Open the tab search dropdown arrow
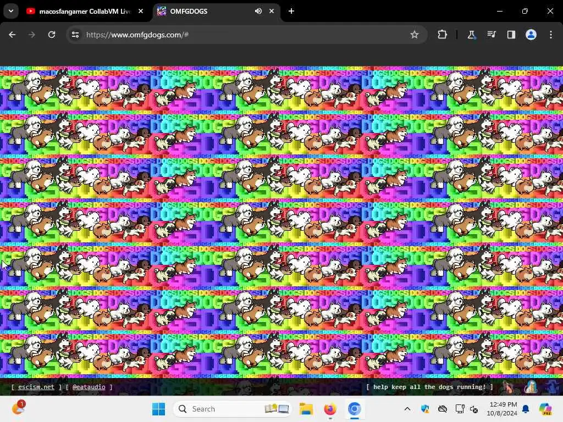Viewport: 563px width, 422px height. (x=11, y=11)
